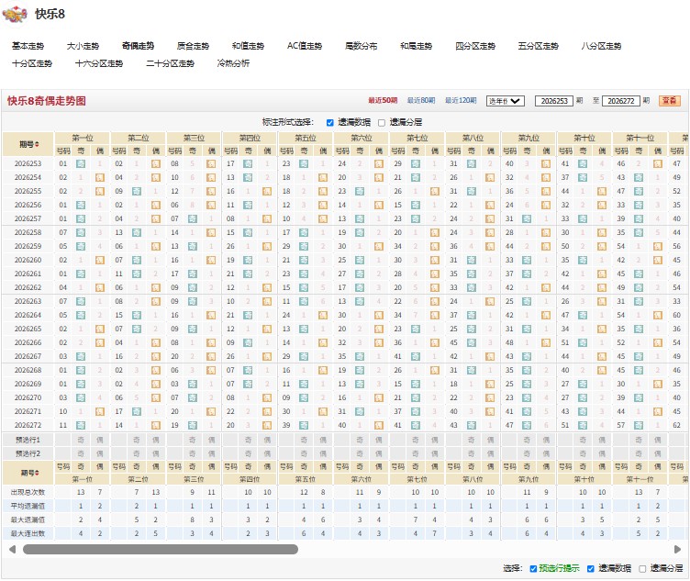The width and height of the screenshot is (690, 581).
Task: Open the 选年份 dropdown
Action: point(506,101)
